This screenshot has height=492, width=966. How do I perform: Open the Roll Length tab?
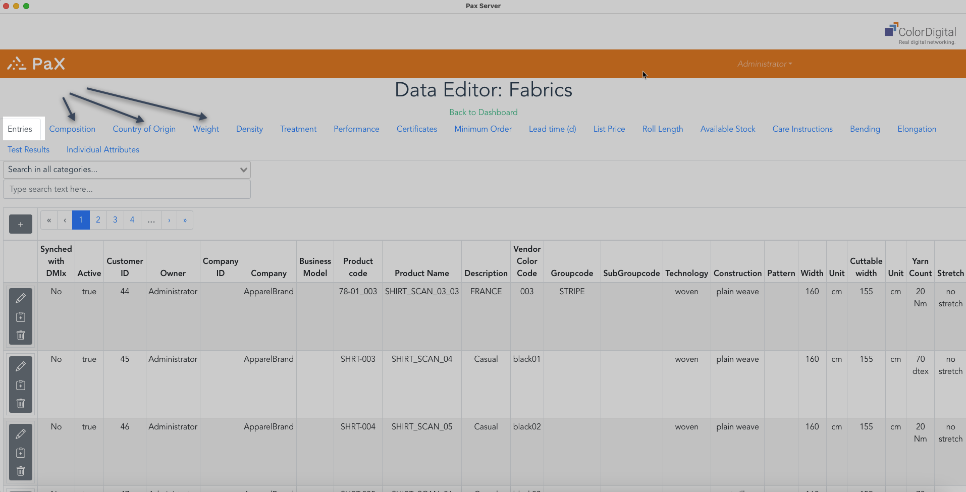point(663,129)
